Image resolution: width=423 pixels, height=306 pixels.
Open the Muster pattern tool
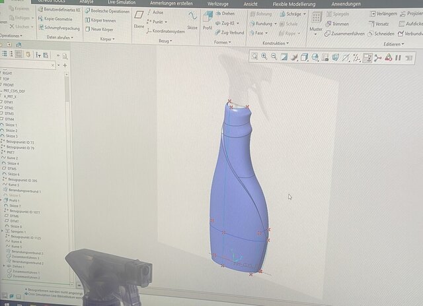316,22
